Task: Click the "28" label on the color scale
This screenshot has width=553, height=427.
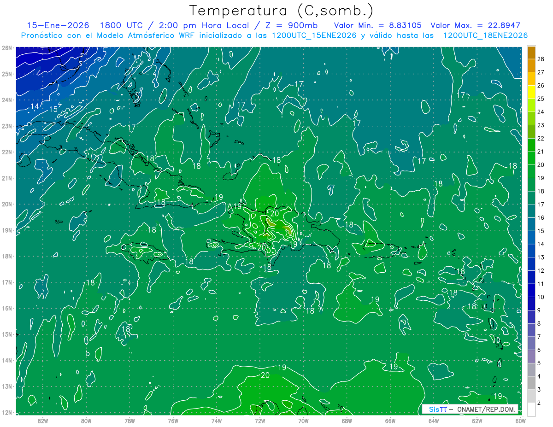Action: coord(541,59)
